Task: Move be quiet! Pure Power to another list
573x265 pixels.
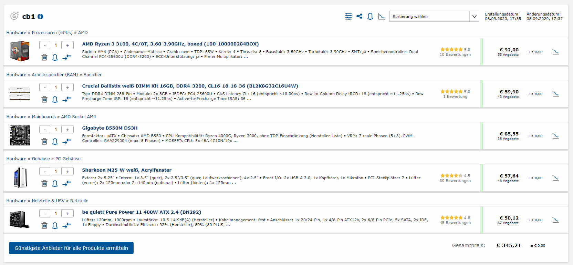Action: click(67, 225)
